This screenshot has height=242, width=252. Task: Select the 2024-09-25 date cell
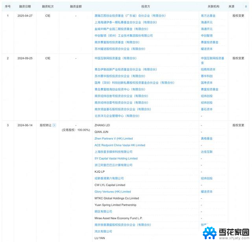click(x=25, y=58)
